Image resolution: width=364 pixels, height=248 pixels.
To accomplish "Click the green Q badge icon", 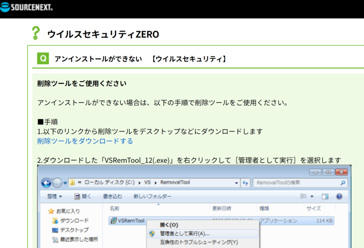I will [x=43, y=58].
